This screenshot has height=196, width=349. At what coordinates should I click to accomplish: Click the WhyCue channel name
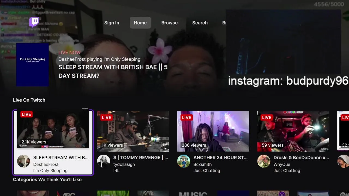[282, 164]
